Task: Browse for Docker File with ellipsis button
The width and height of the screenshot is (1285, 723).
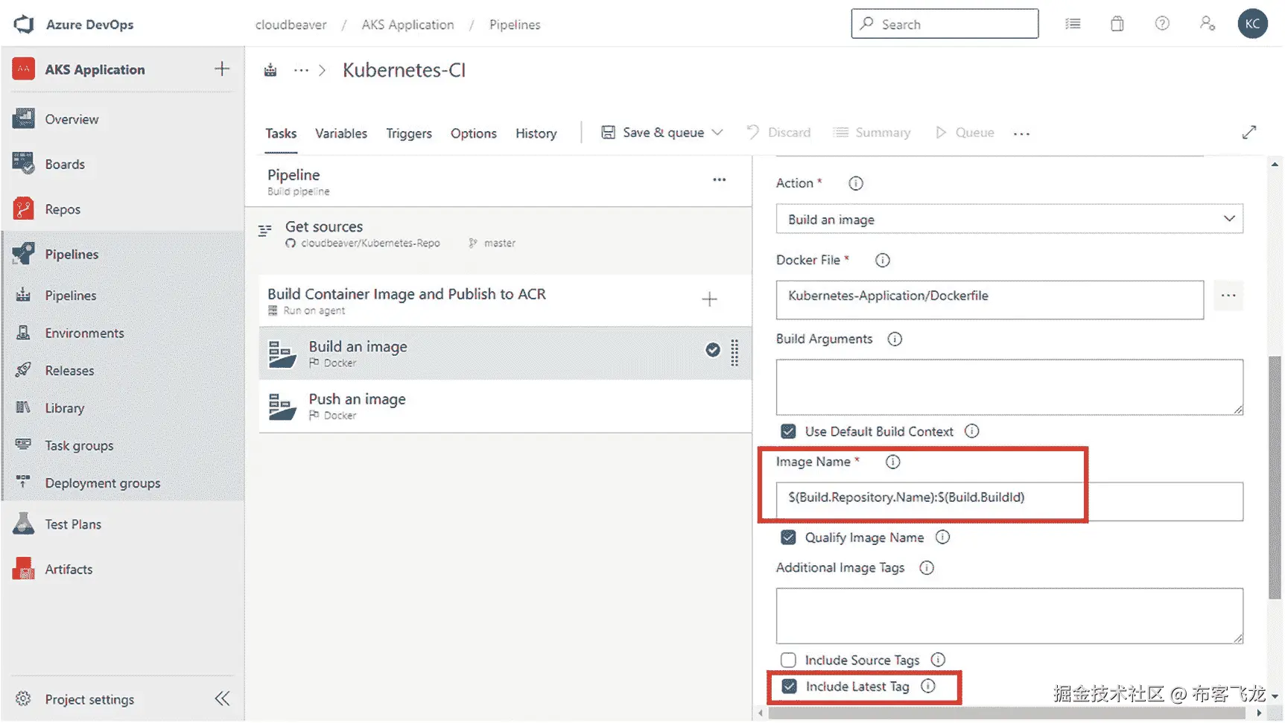Action: coord(1228,296)
